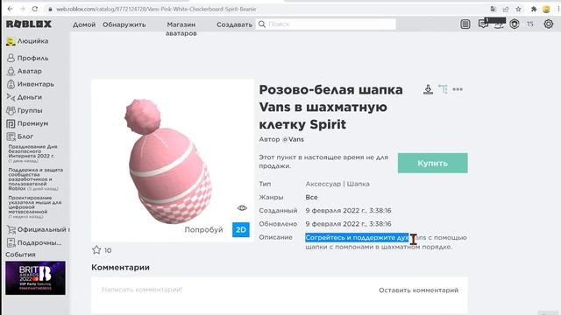This screenshot has width=561, height=315.
Task: Click the favorites count 10
Action: click(108, 250)
